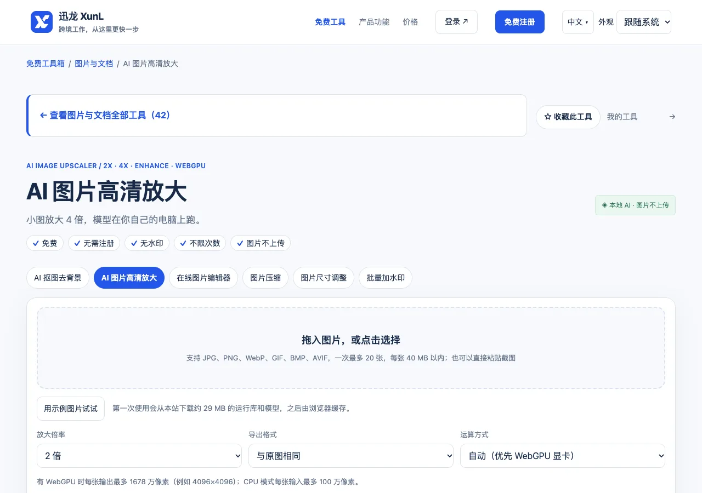Click the 免费注册 button

coord(520,22)
